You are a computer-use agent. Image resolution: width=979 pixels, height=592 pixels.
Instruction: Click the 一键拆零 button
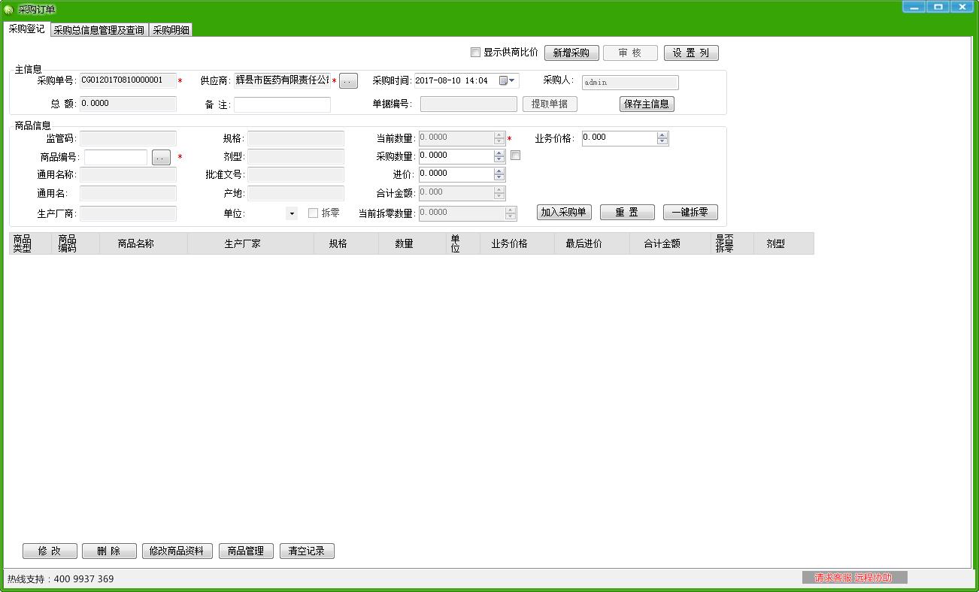click(x=690, y=212)
